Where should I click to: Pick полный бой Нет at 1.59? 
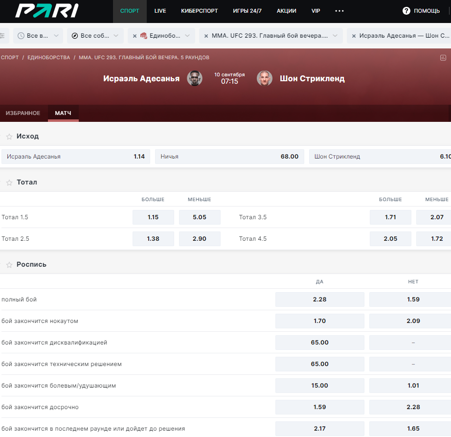tap(410, 299)
